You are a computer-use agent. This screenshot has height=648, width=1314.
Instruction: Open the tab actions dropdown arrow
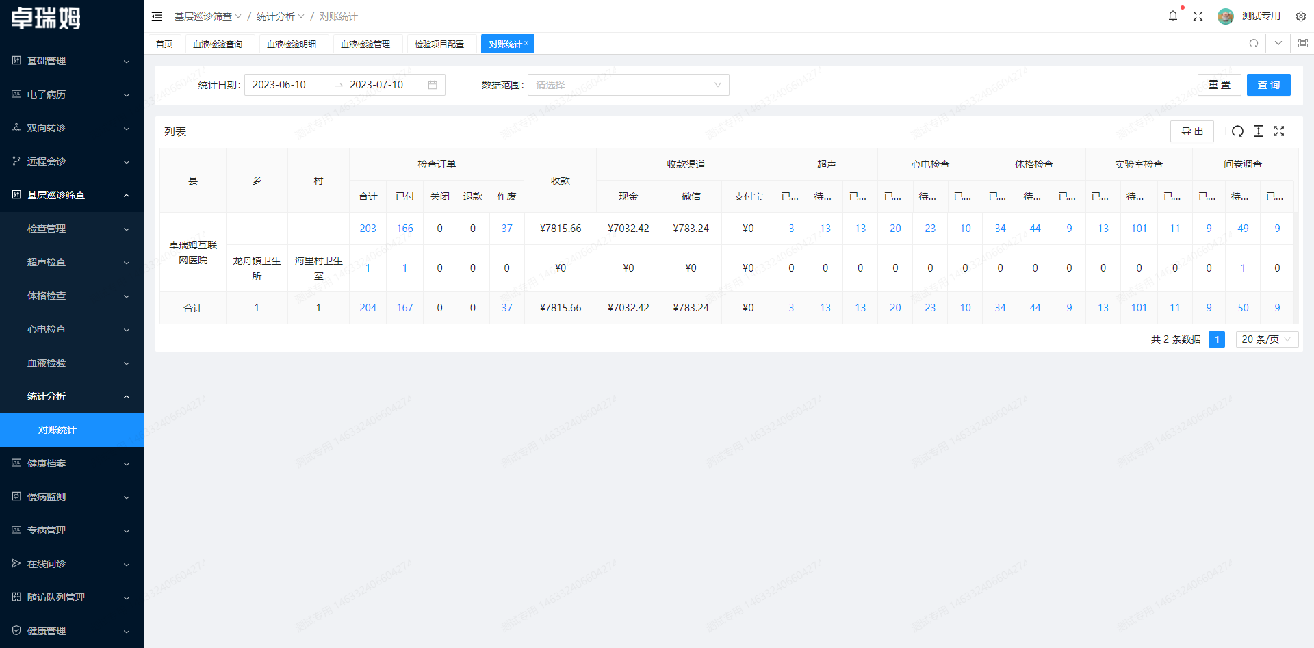(1278, 43)
